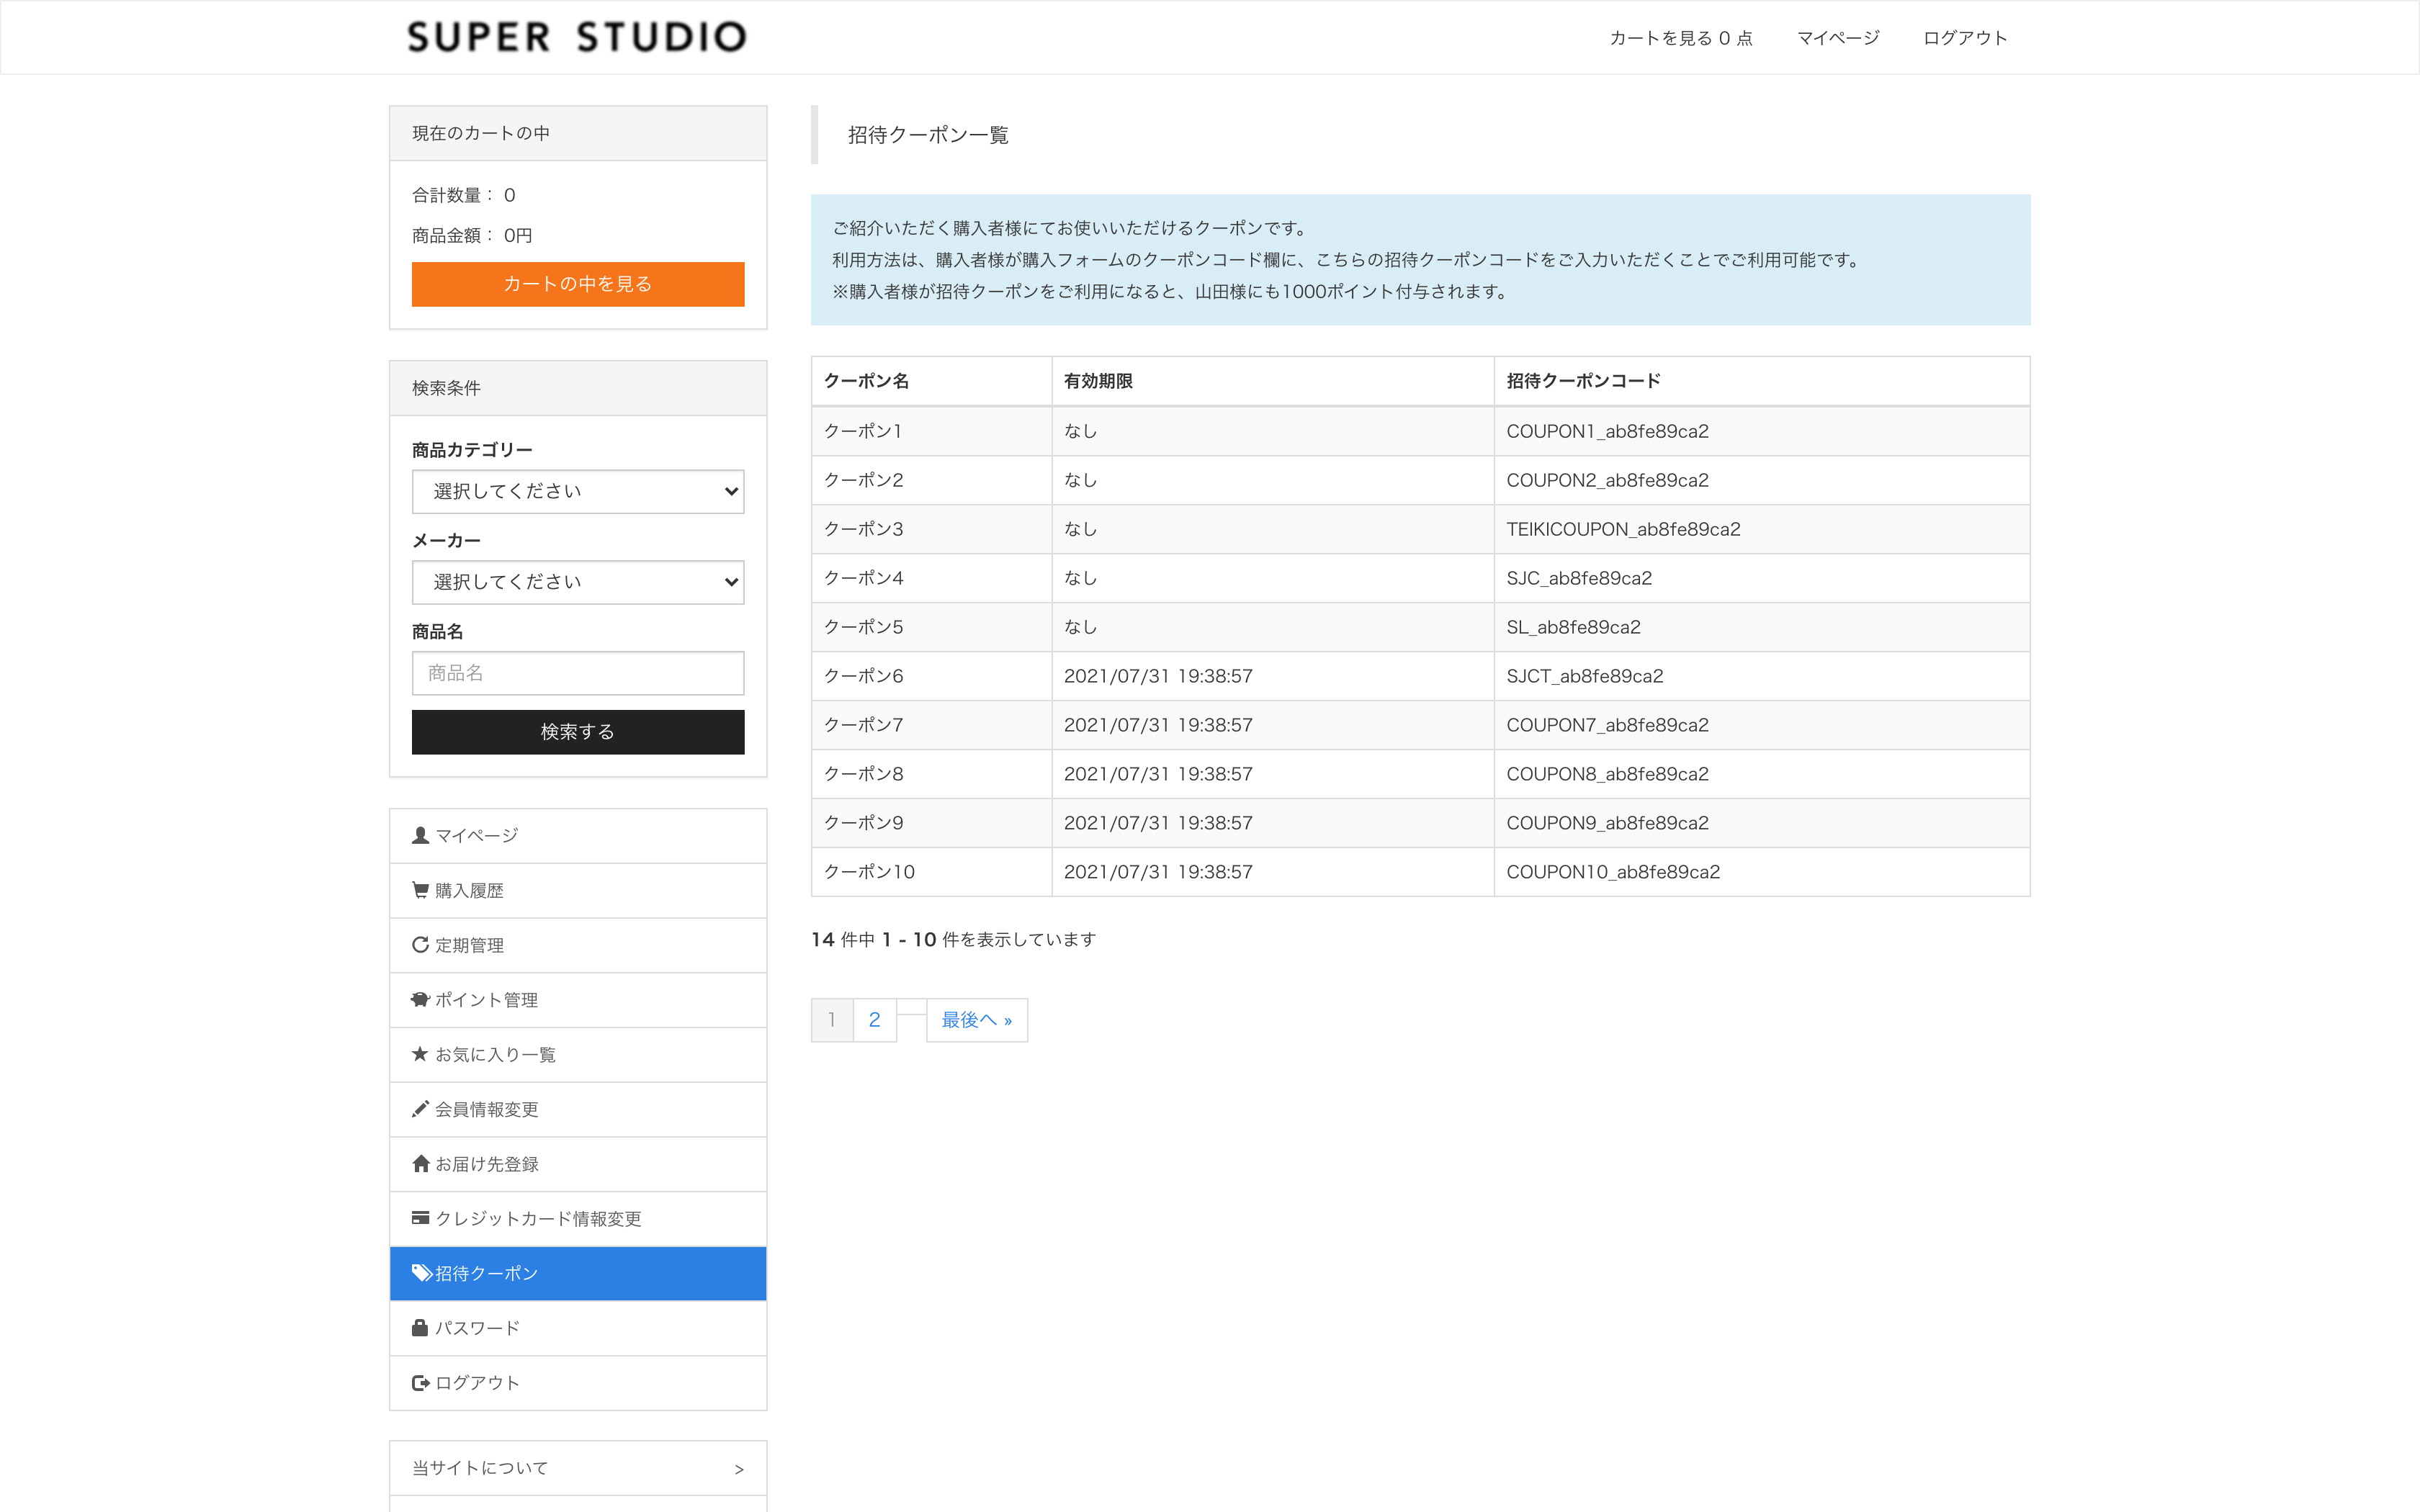
Task: Click the 最後へ » pagination link
Action: click(x=977, y=1020)
